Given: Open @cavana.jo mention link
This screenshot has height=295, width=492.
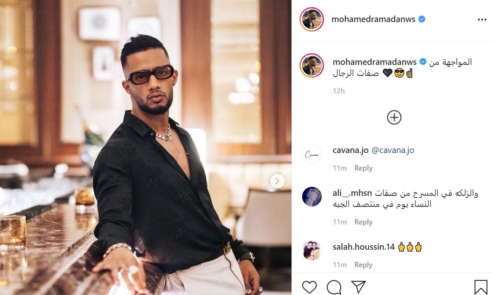Looking at the screenshot, I should [393, 150].
